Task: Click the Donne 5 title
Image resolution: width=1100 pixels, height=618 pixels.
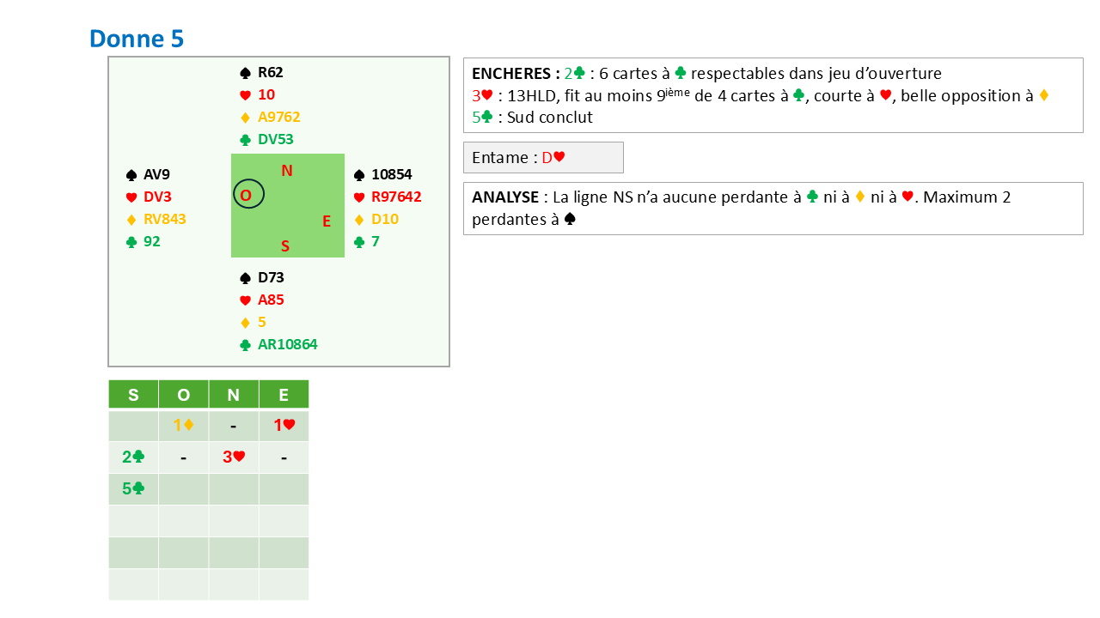Action: 137,39
